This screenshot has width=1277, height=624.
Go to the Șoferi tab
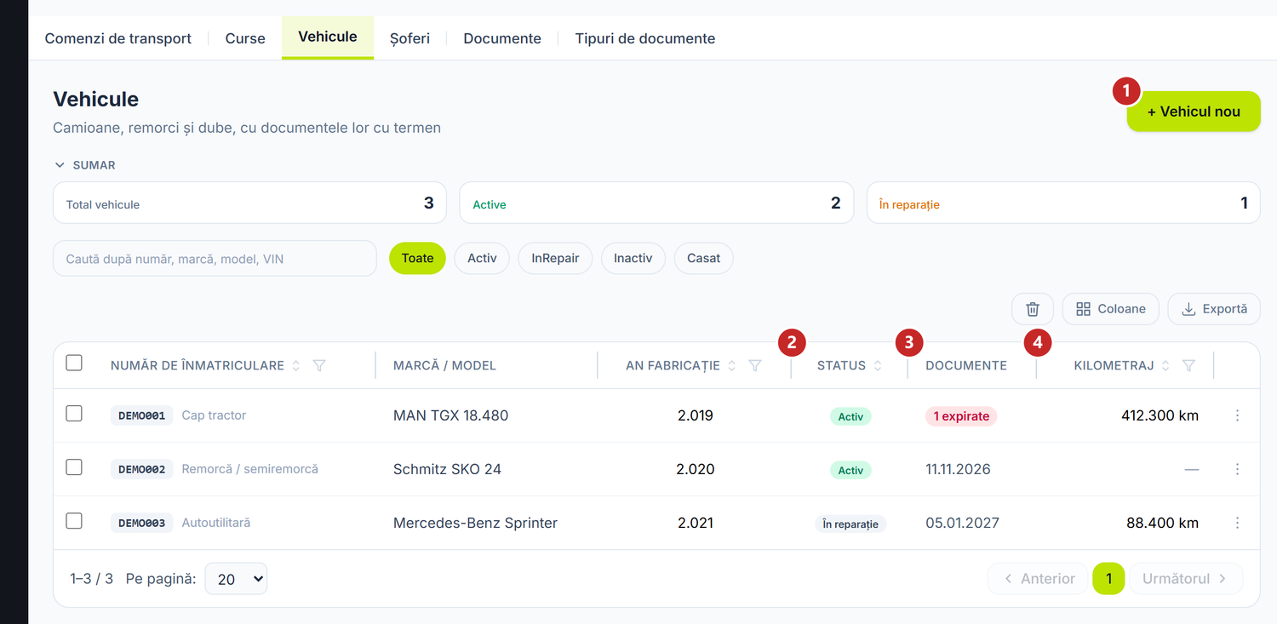409,38
